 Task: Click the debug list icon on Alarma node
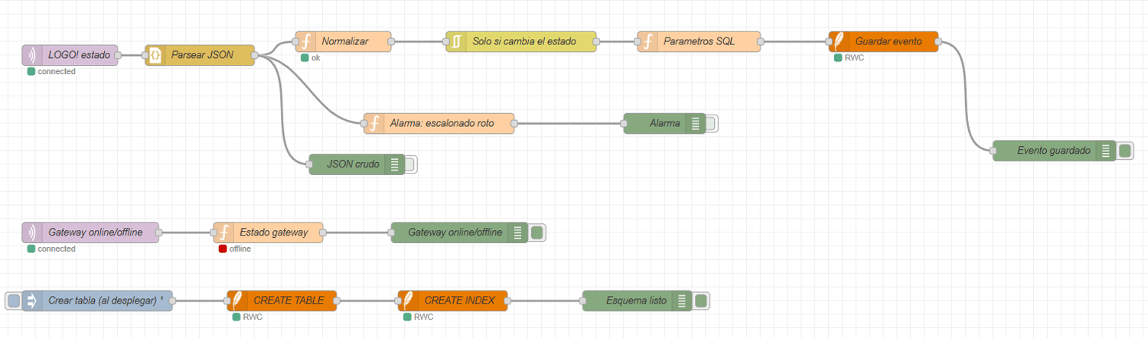click(695, 123)
